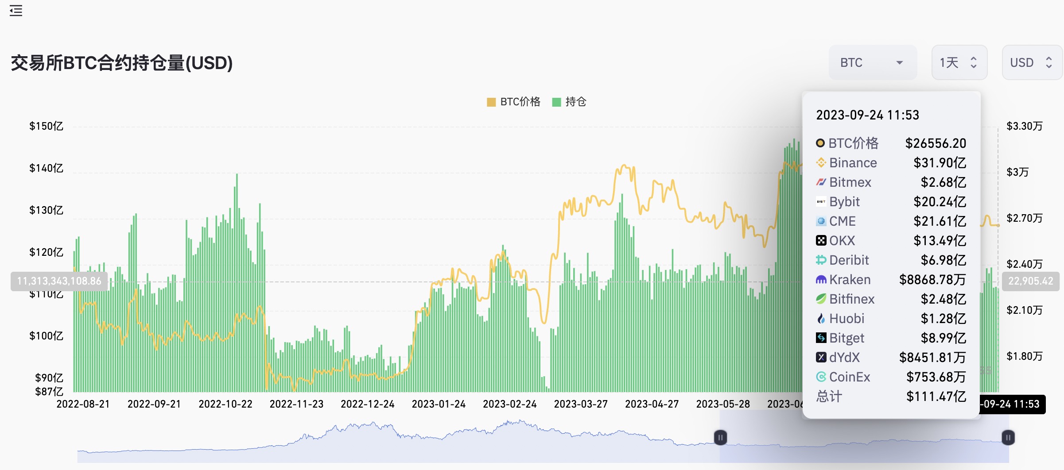Click the 2022-10-22 date axis label
1064x470 pixels.
225,404
